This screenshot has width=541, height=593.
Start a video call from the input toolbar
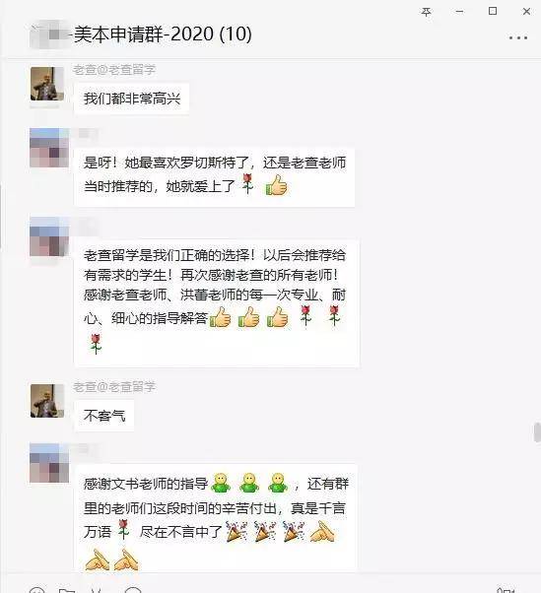506,590
